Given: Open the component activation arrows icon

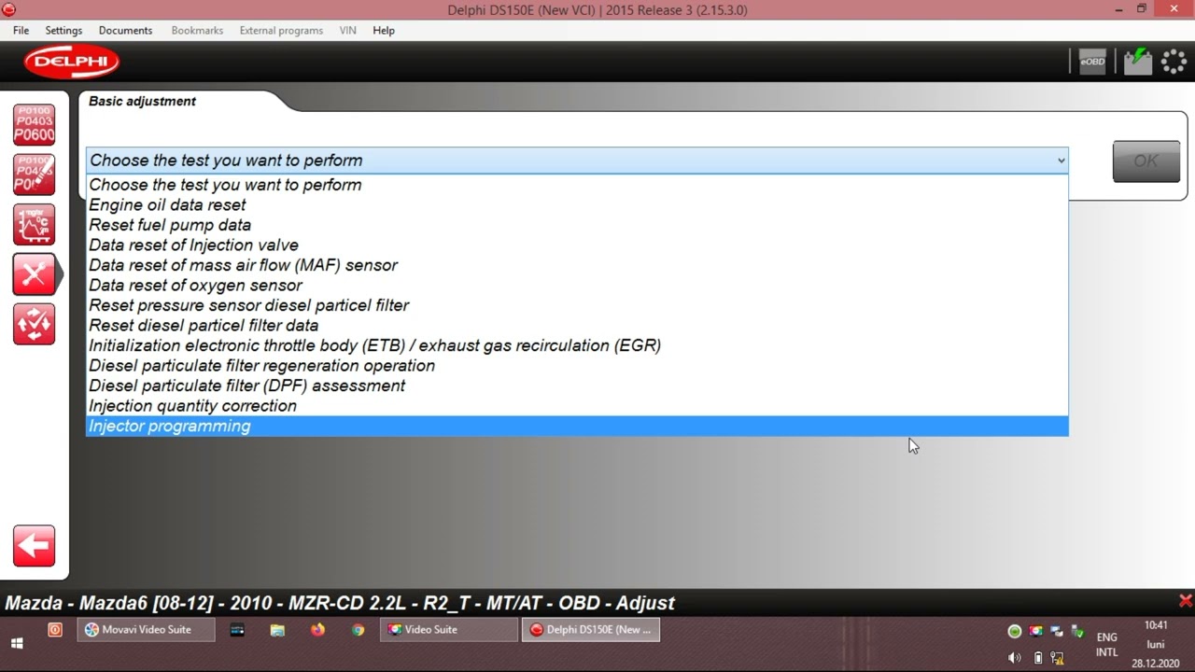Looking at the screenshot, I should click(34, 323).
